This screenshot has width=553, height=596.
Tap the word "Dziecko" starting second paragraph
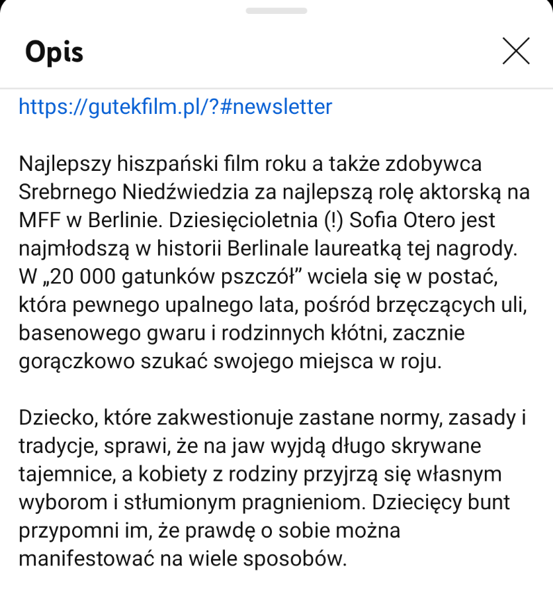[56, 418]
